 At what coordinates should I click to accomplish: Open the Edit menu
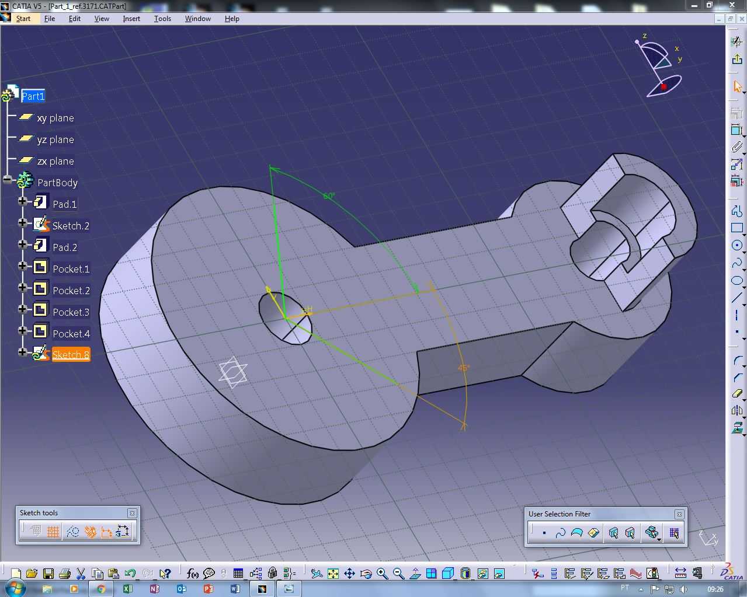tap(75, 19)
